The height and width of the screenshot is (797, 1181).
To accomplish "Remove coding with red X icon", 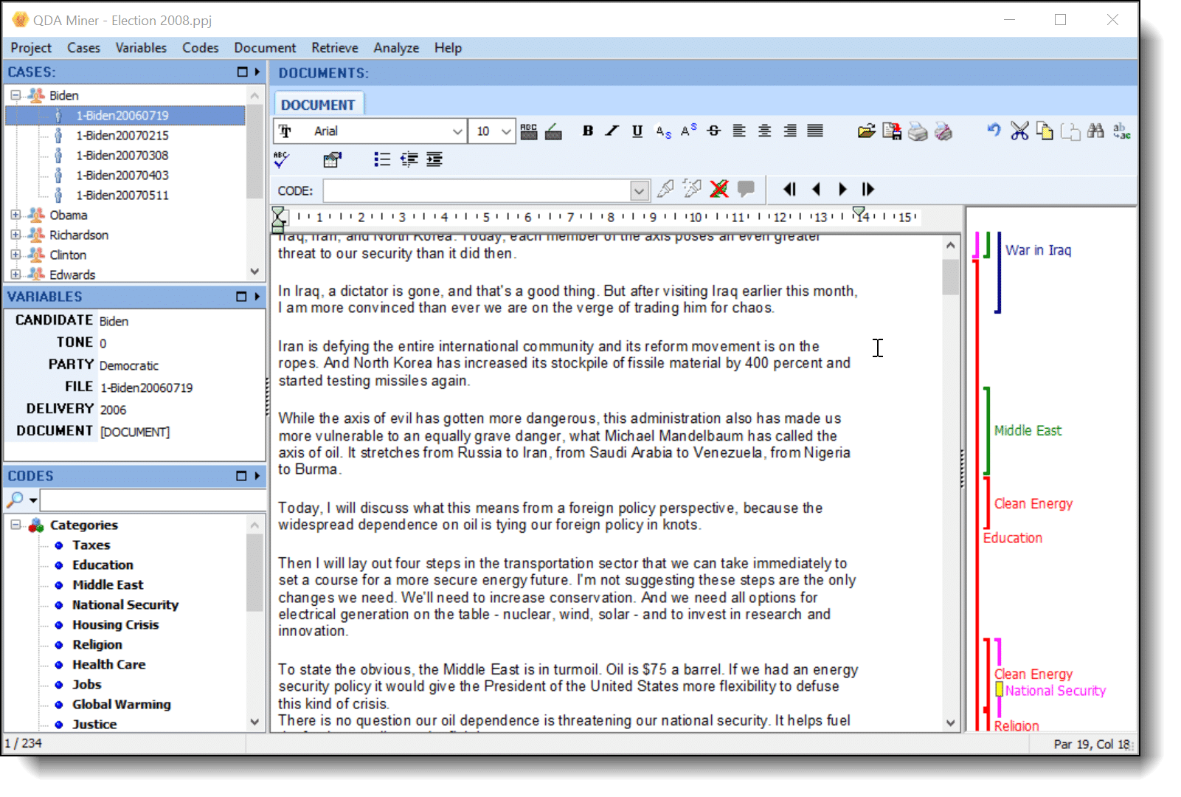I will pos(718,190).
